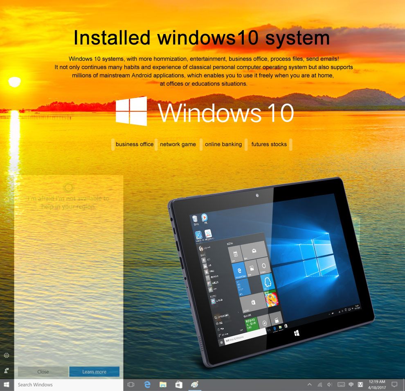Open File Explorer from the taskbar
The height and width of the screenshot is (391, 405).
tap(163, 384)
